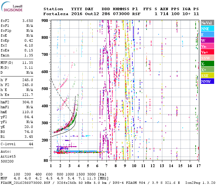
Task: Click the yF2 value 84.4
Action: pos(29,117)
